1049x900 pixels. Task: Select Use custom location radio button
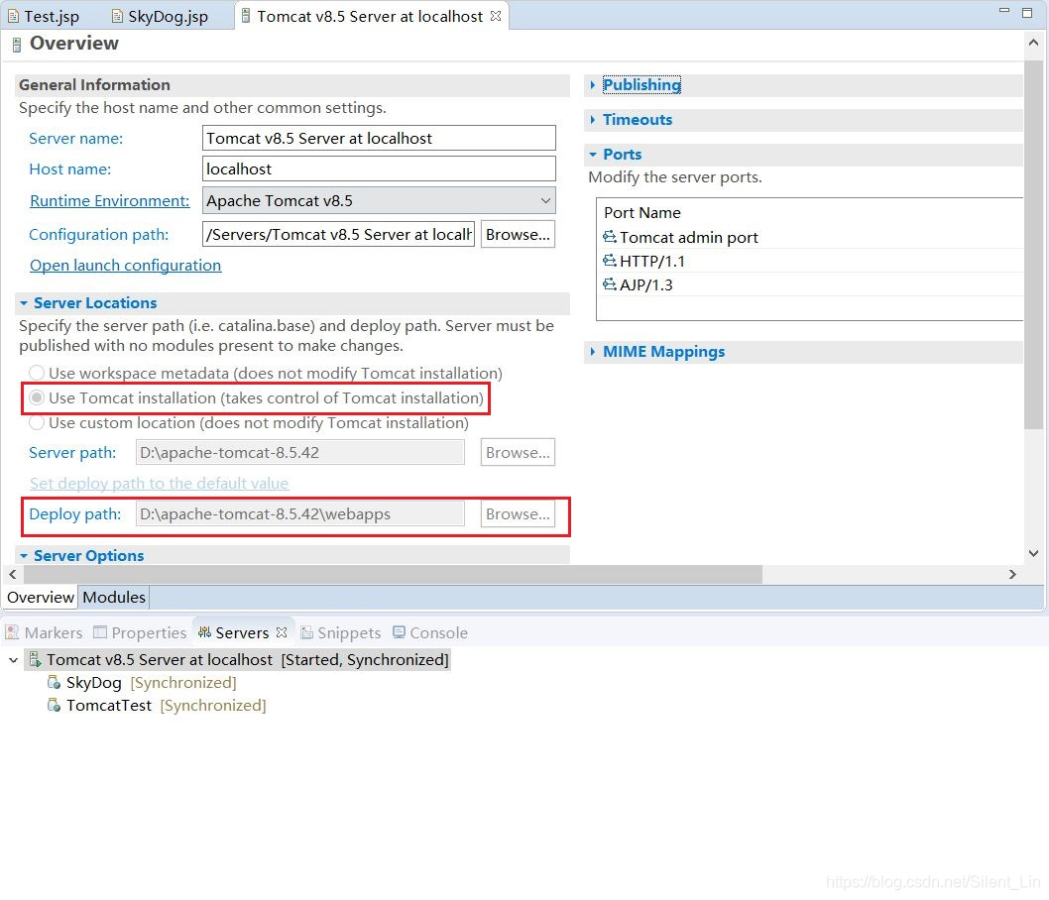pyautogui.click(x=37, y=422)
